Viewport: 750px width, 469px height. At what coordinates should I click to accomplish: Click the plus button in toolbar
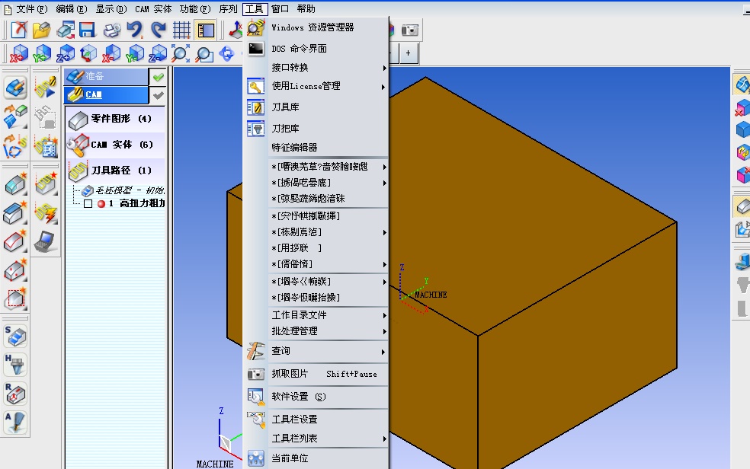(408, 53)
